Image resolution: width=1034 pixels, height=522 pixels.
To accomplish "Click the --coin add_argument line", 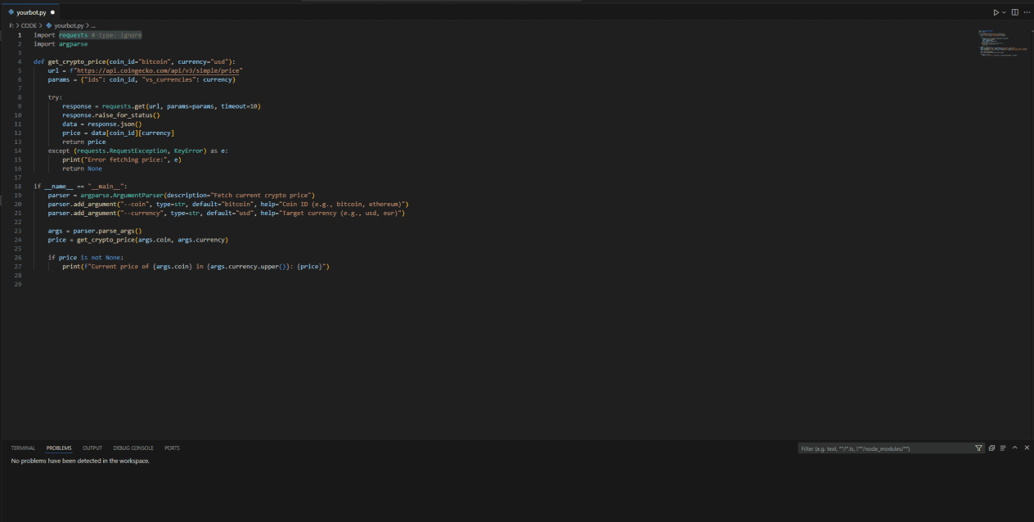I will [227, 204].
